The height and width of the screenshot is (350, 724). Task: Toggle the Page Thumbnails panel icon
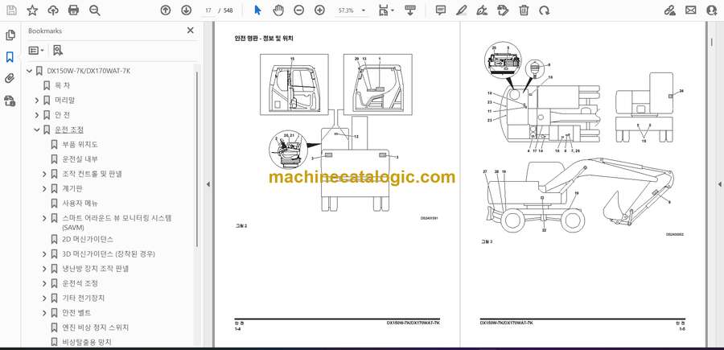pos(10,35)
